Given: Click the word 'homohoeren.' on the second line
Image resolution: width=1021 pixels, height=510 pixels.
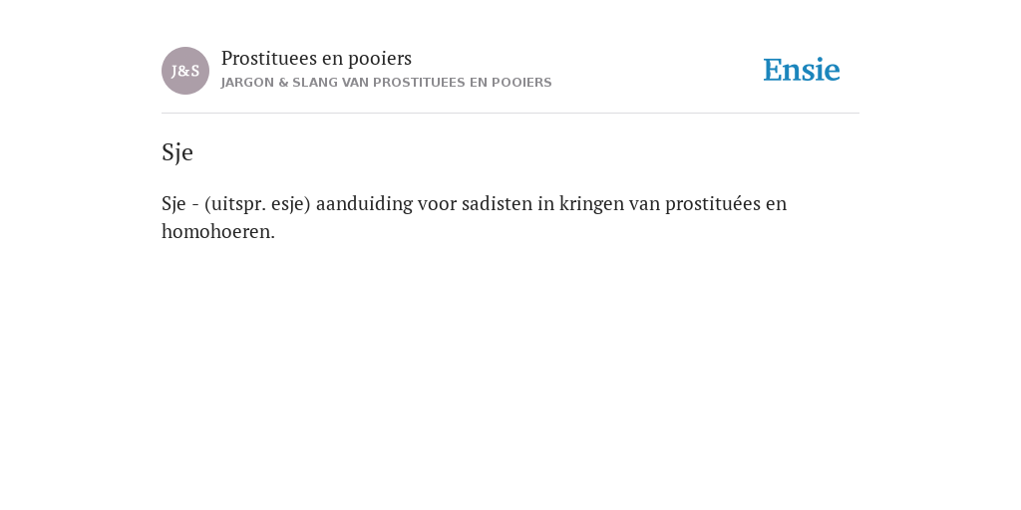Looking at the screenshot, I should [218, 231].
